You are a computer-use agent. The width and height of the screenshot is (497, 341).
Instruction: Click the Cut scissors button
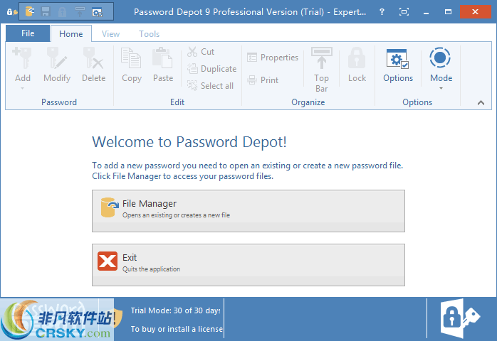pyautogui.click(x=201, y=52)
